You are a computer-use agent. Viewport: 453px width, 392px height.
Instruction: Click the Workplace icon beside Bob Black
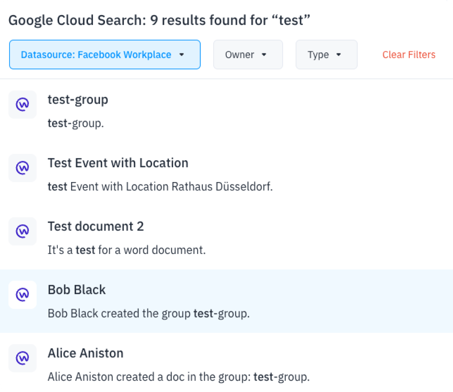pos(22,295)
